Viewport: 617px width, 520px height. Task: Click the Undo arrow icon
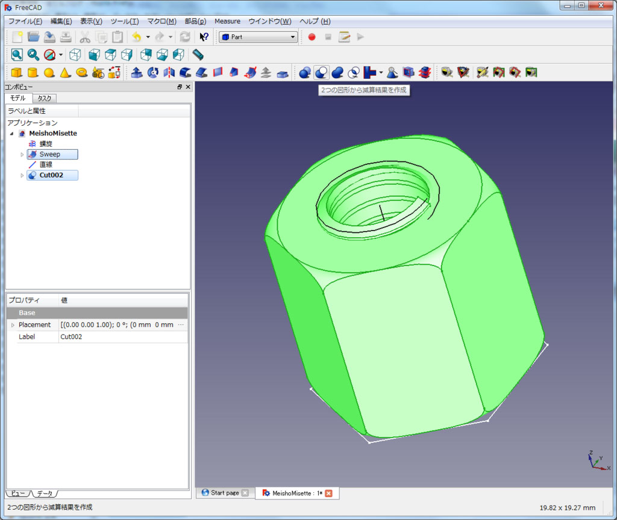(137, 37)
